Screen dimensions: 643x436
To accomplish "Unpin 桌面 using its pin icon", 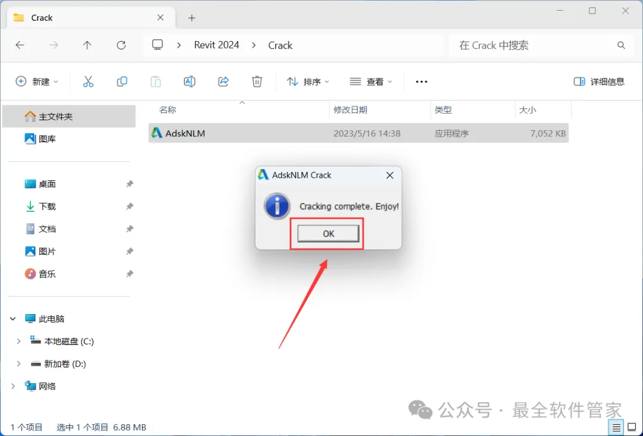I will pyautogui.click(x=130, y=184).
